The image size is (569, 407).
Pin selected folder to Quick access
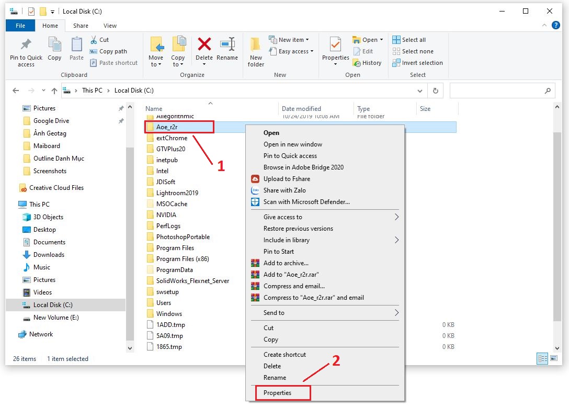tap(25, 51)
